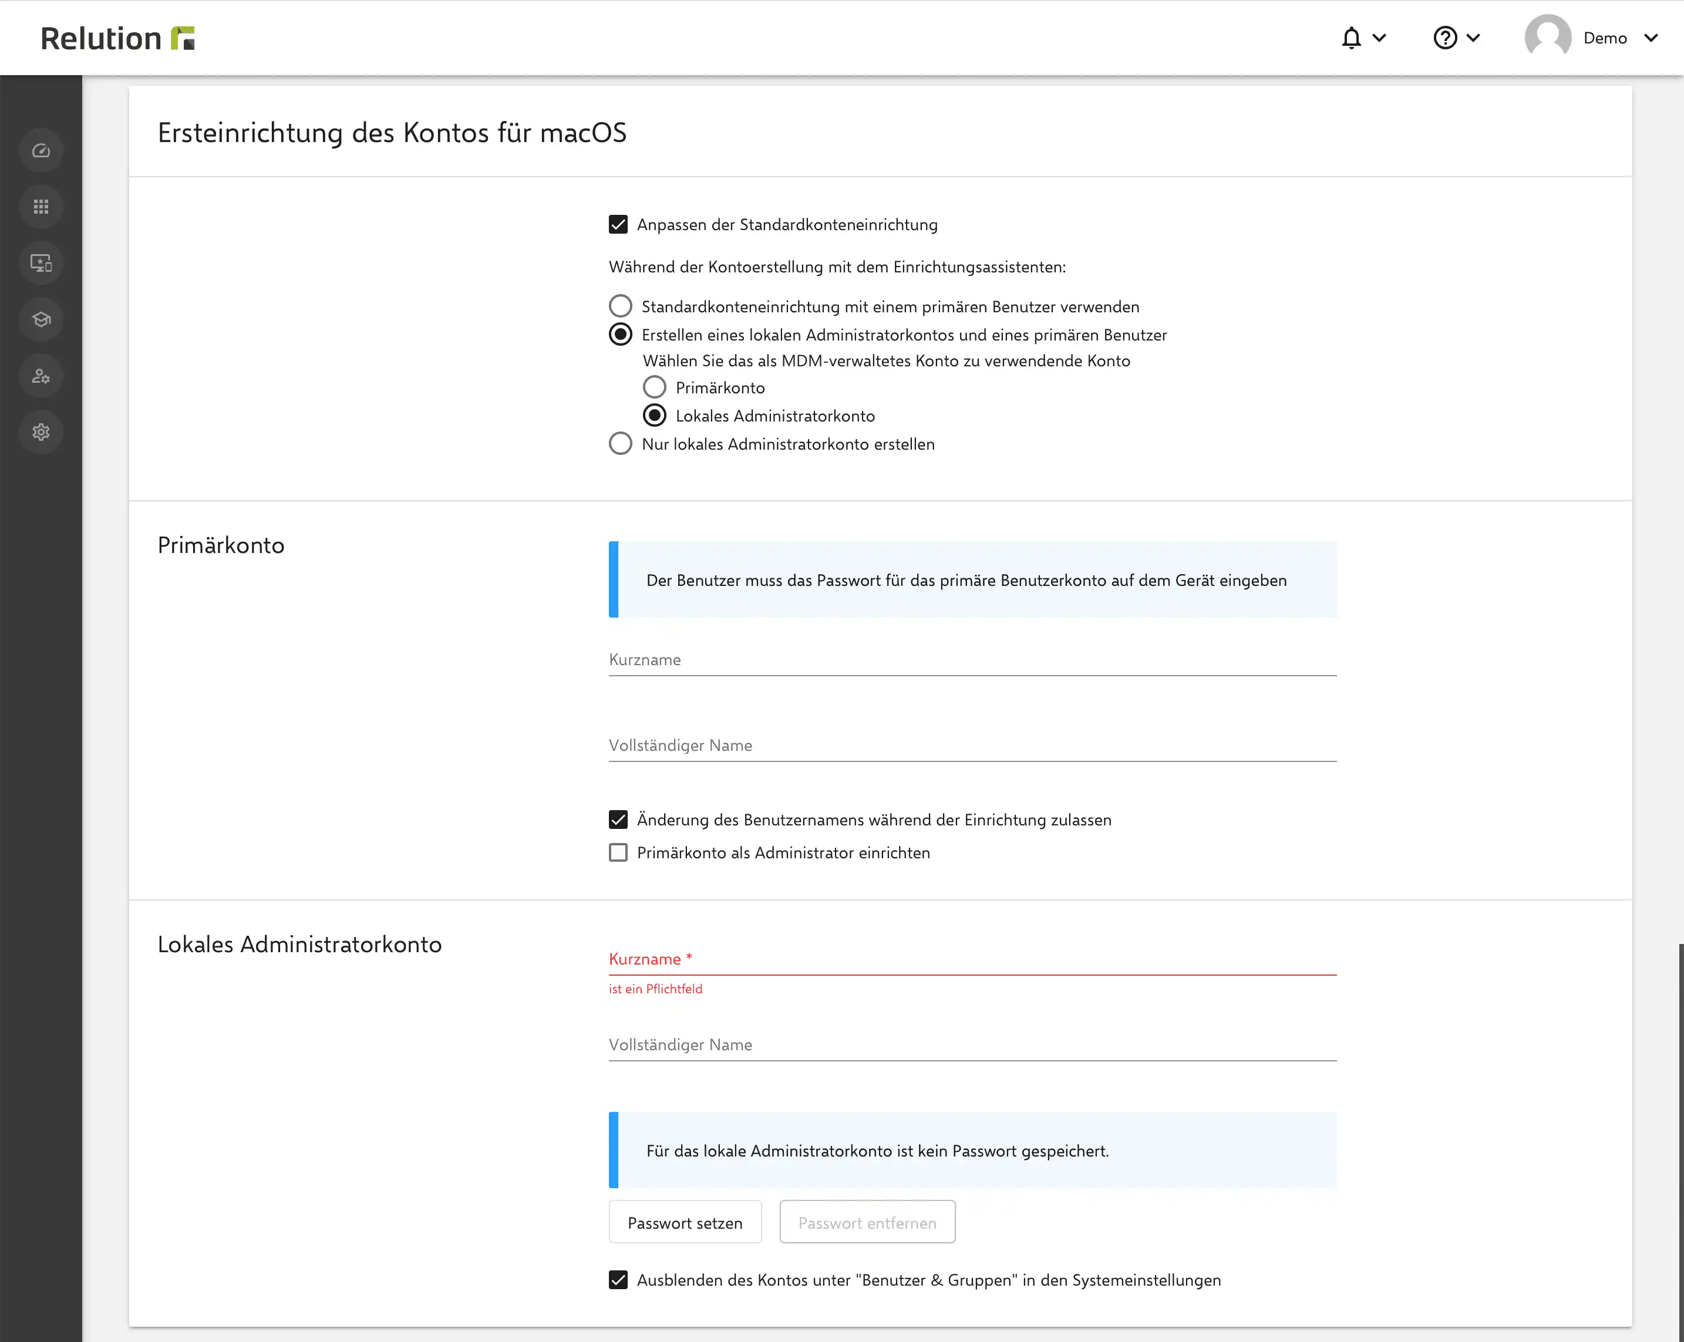Toggle Ausblenden des Kontos checkbox
Viewport: 1684px width, 1342px height.
pyautogui.click(x=618, y=1280)
